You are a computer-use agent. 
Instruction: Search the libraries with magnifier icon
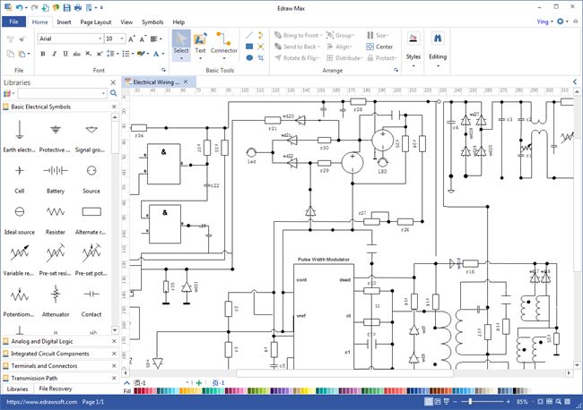click(113, 93)
